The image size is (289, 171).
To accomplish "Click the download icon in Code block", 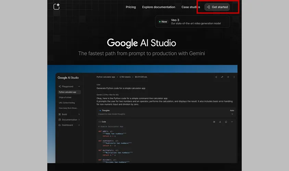I will (220, 122).
